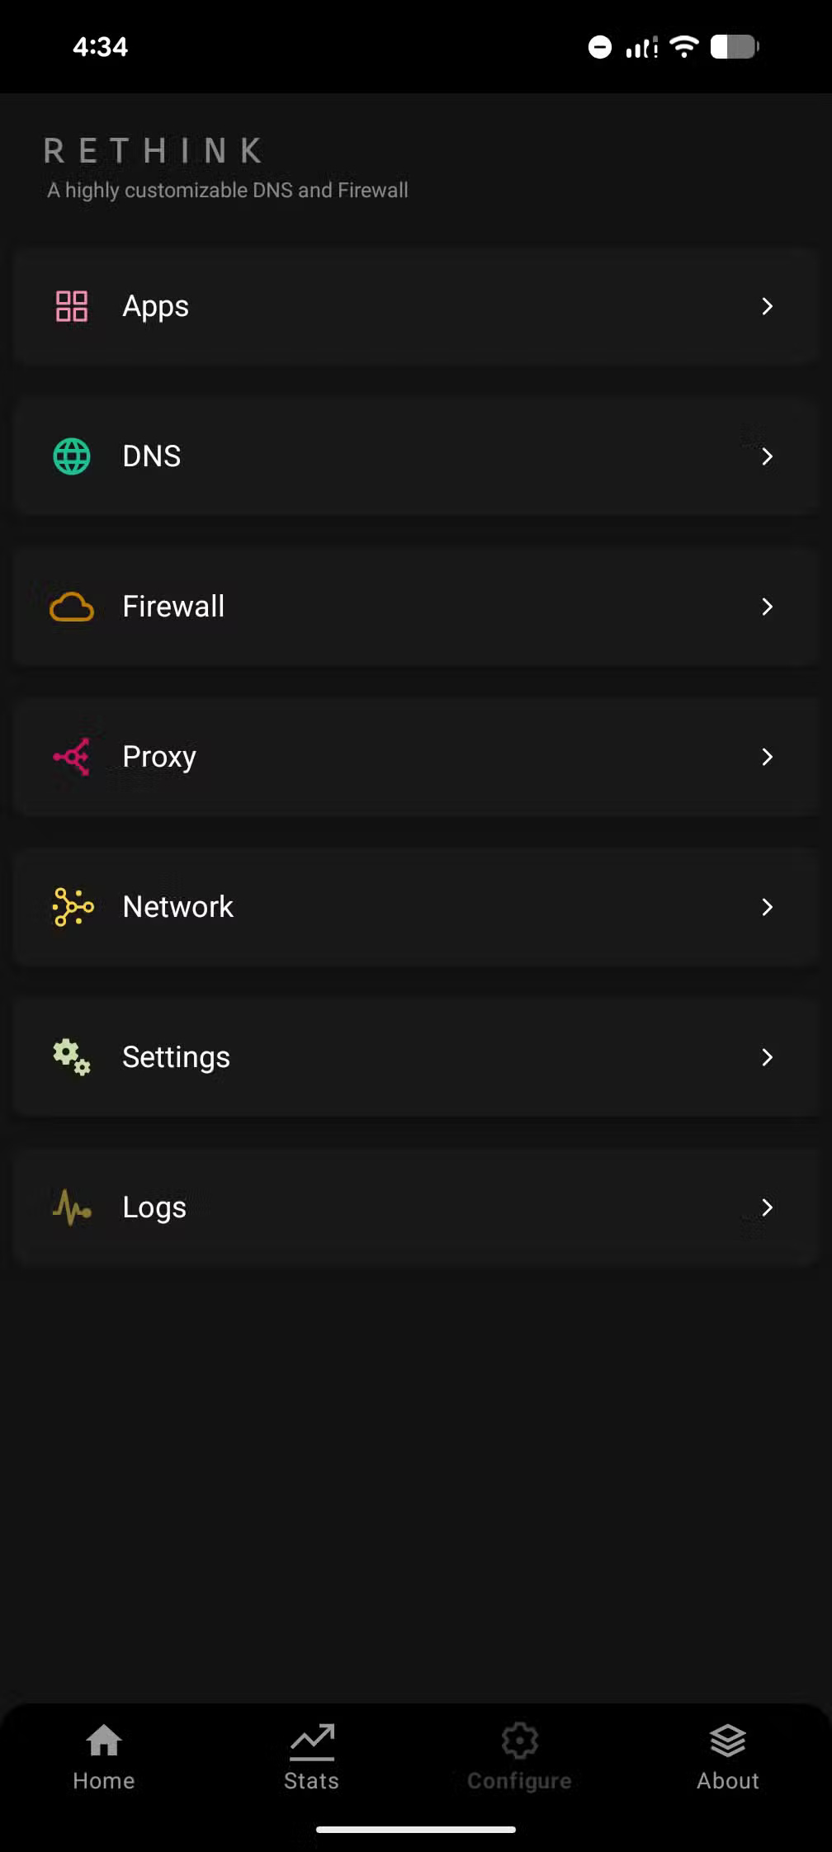Tap the red Proxy branching icon

tap(72, 757)
